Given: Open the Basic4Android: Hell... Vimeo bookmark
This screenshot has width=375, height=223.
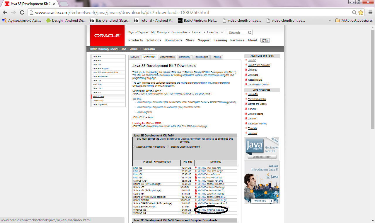Looking at the screenshot, I should pyautogui.click(x=197, y=21).
